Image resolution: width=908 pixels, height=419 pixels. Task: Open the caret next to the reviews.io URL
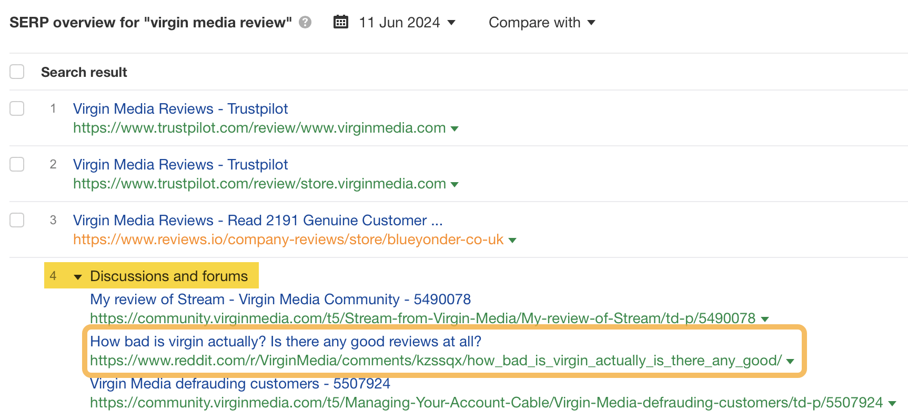coord(512,240)
